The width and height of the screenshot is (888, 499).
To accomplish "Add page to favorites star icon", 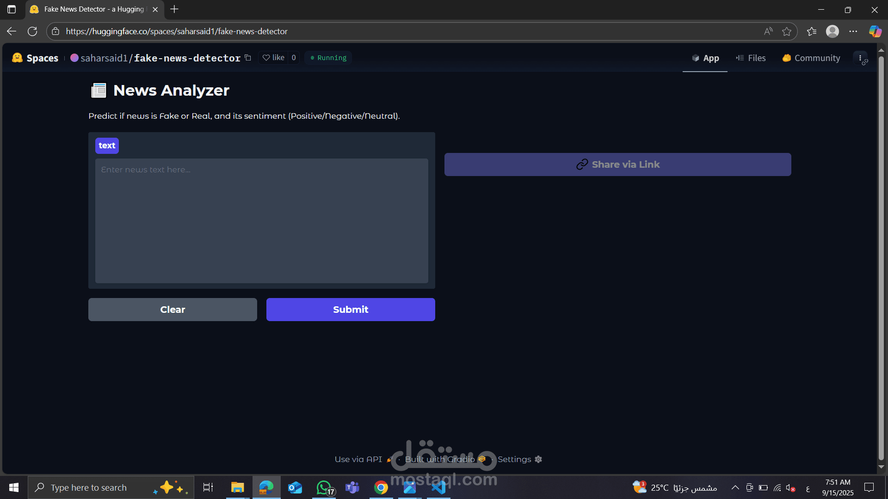I will pos(786,31).
